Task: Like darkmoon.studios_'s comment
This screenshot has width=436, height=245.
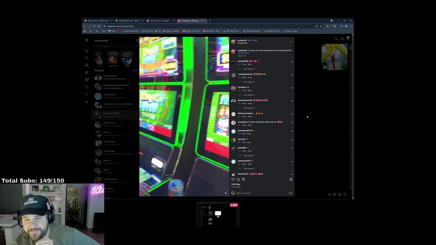Action: coord(292,114)
